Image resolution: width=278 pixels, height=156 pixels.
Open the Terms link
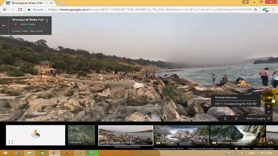pyautogui.click(x=245, y=149)
